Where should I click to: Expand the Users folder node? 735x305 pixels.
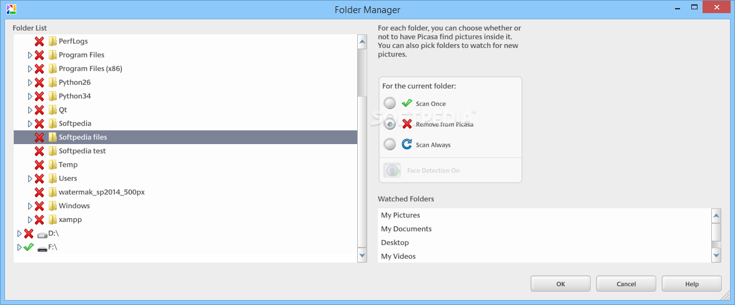pos(30,178)
